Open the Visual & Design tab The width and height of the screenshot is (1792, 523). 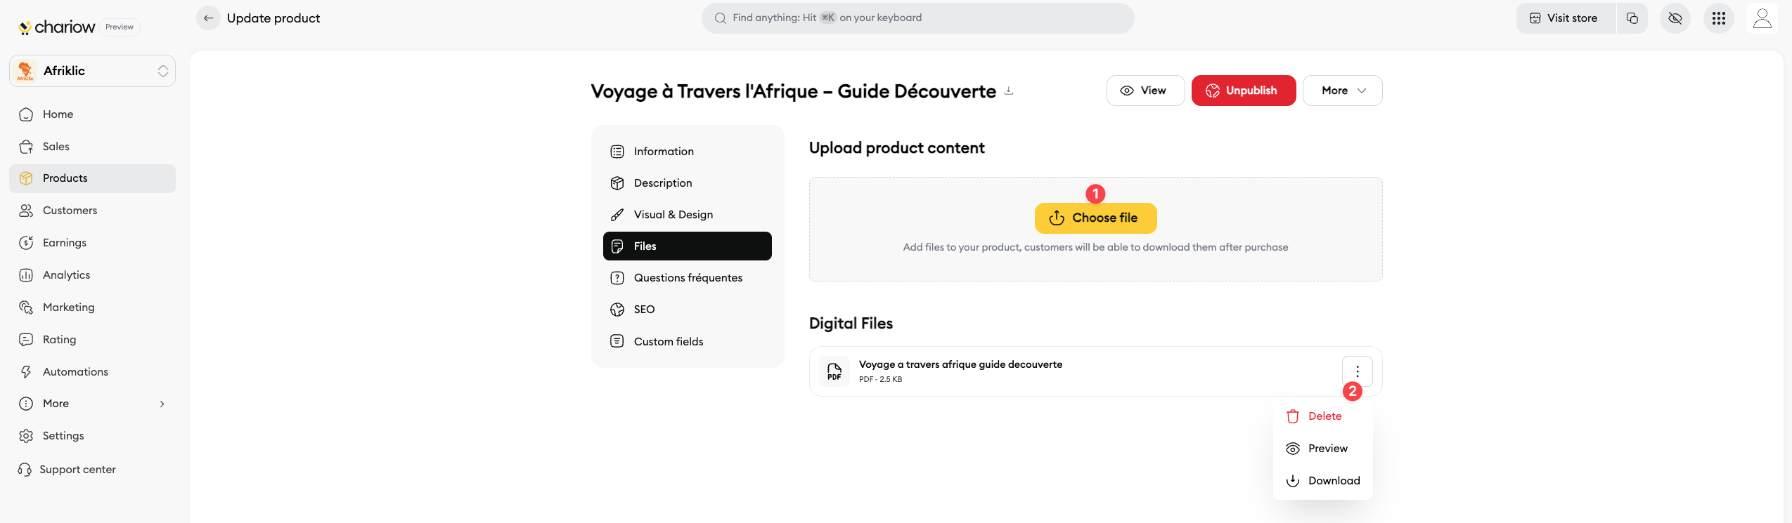click(x=688, y=215)
